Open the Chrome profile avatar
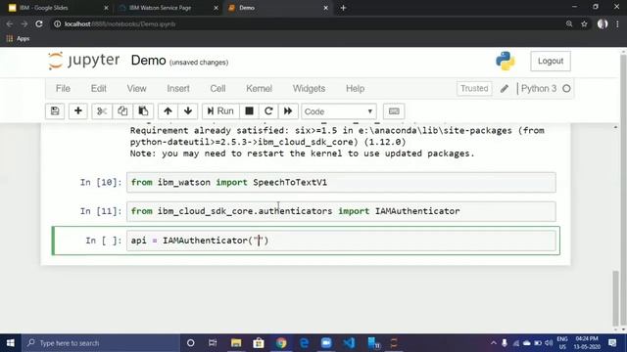The image size is (627, 352). [603, 23]
